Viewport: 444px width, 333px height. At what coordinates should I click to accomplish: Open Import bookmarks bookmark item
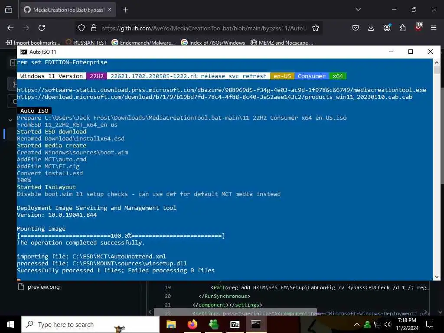pyautogui.click(x=33, y=43)
